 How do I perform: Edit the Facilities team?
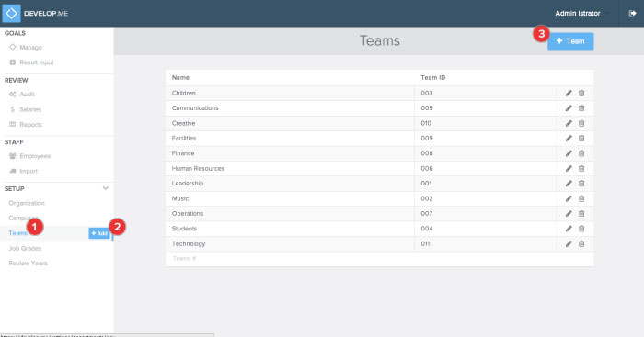tap(569, 138)
